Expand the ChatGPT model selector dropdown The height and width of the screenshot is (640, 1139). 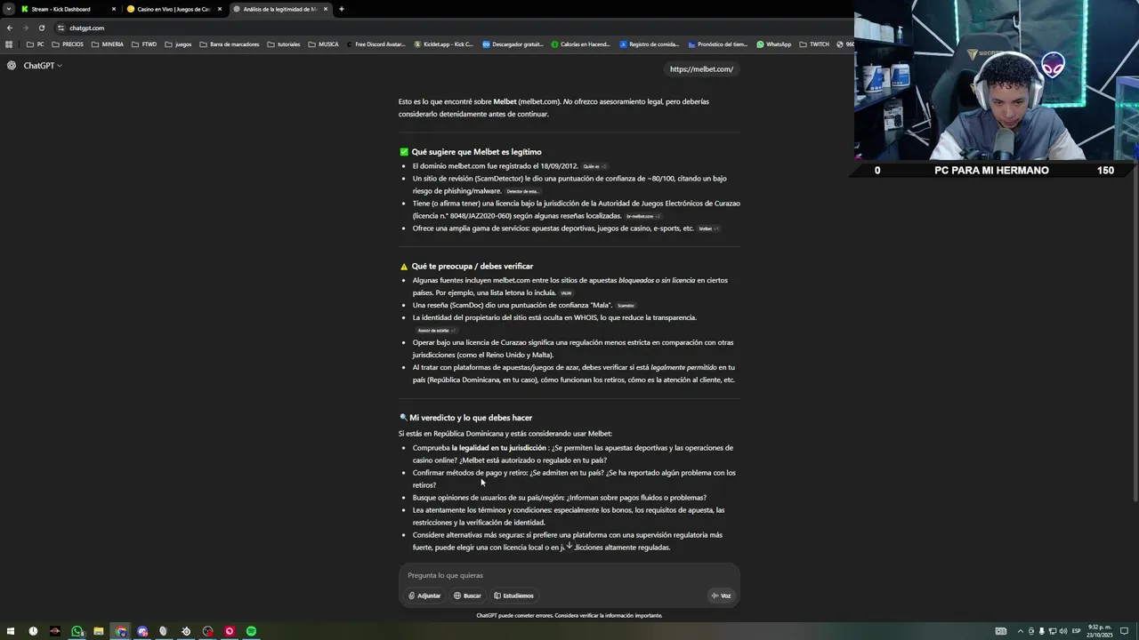click(x=43, y=66)
